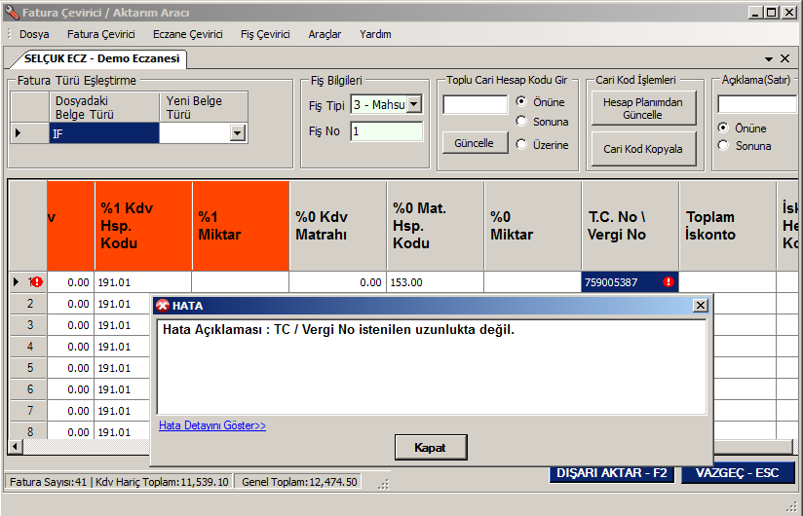Click the error icon in T.C. No cell
This screenshot has width=803, height=516.
pos(669,282)
